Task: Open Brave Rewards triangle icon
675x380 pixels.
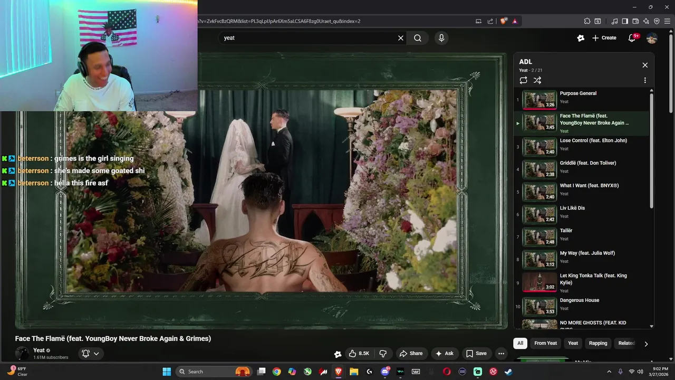Action: point(515,21)
